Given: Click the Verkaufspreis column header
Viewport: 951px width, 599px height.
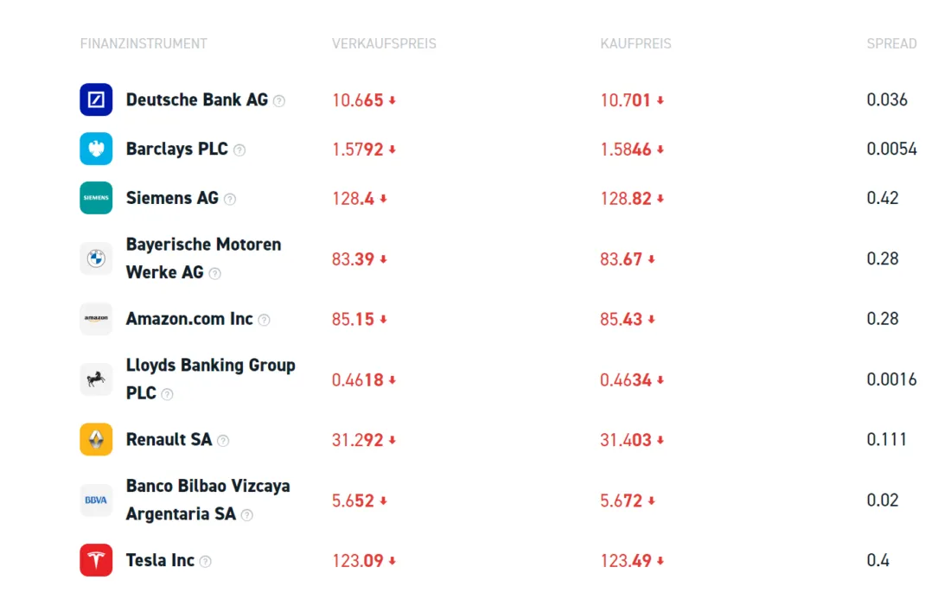Looking at the screenshot, I should [384, 44].
